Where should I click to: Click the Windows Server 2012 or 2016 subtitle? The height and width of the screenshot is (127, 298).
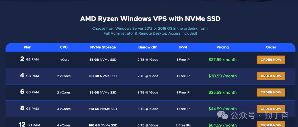coord(150,29)
